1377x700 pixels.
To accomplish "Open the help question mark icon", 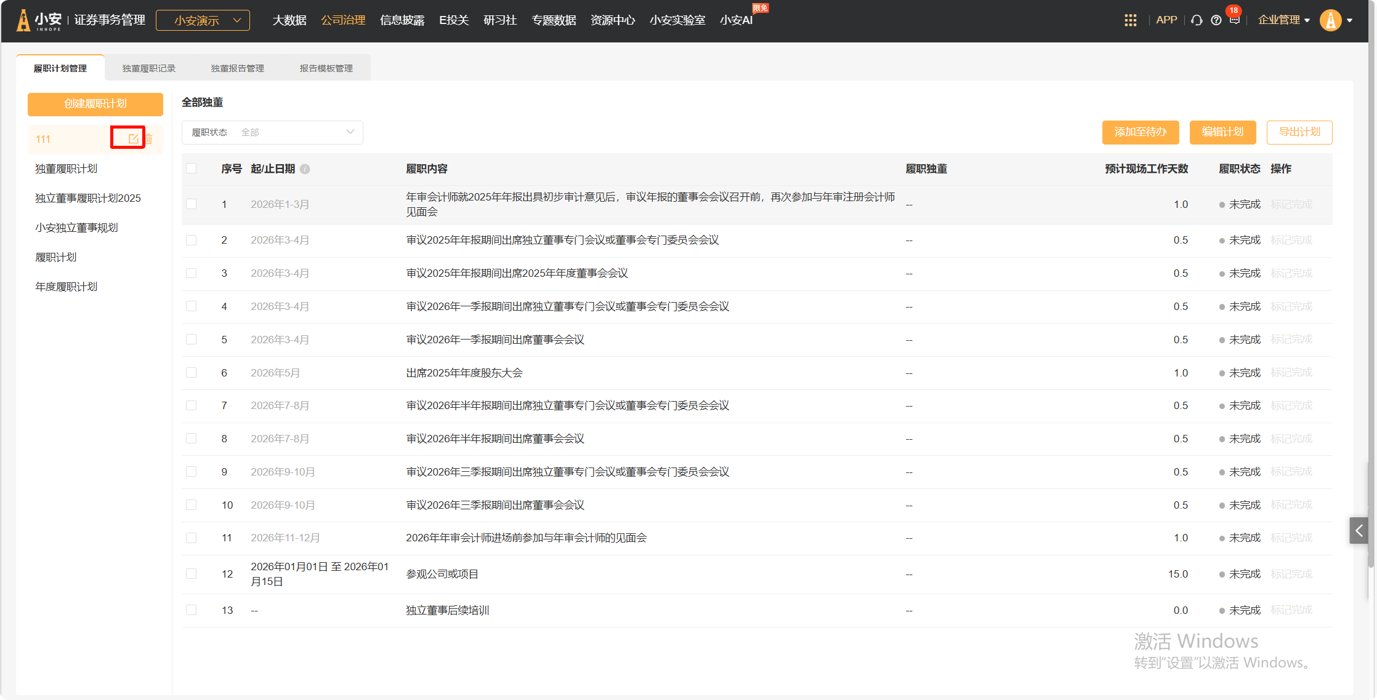I will pos(1216,20).
